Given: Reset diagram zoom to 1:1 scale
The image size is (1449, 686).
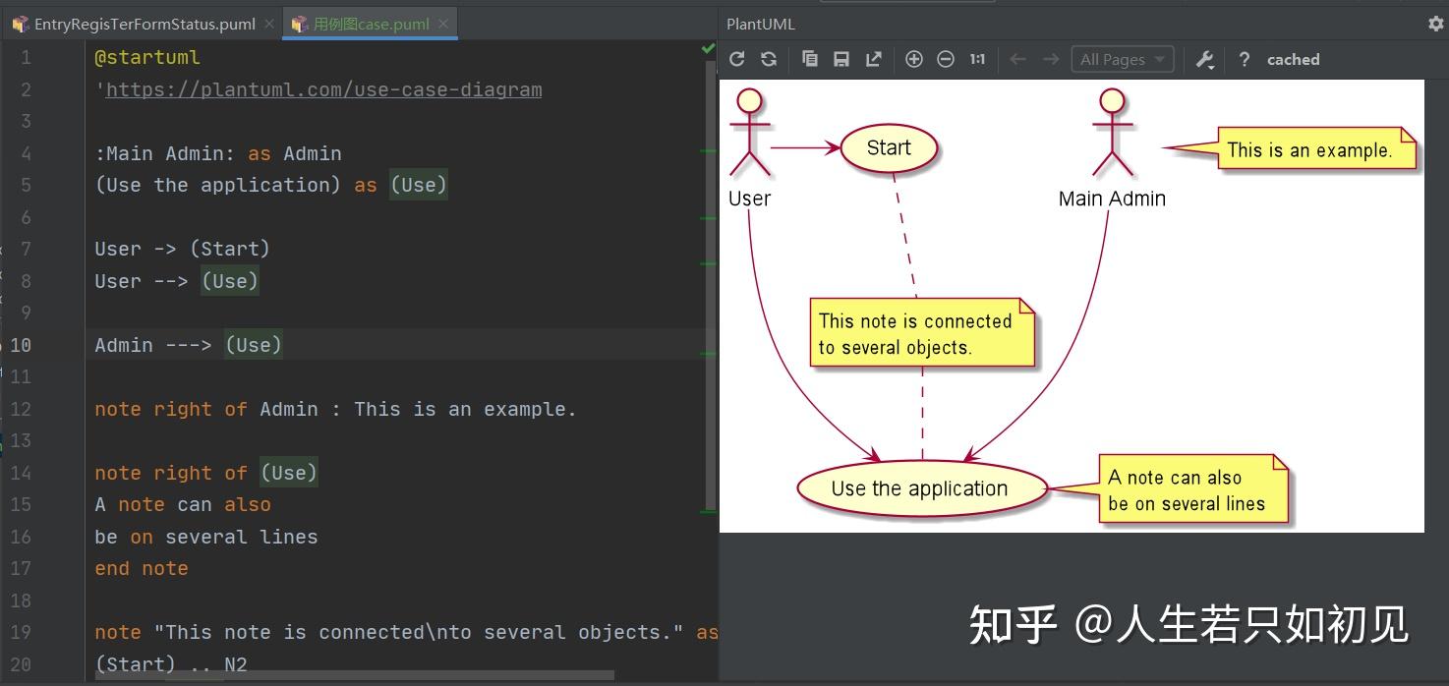Looking at the screenshot, I should click(x=976, y=59).
